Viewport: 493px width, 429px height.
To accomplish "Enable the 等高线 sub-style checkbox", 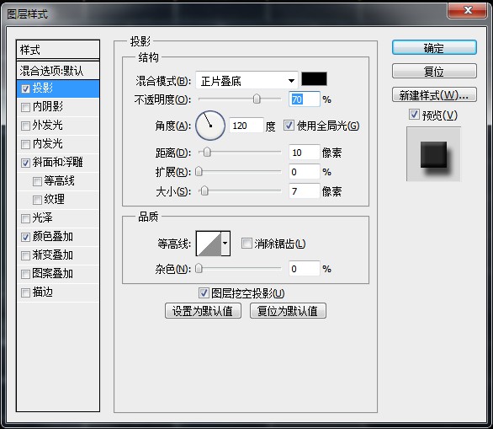I will tap(37, 181).
